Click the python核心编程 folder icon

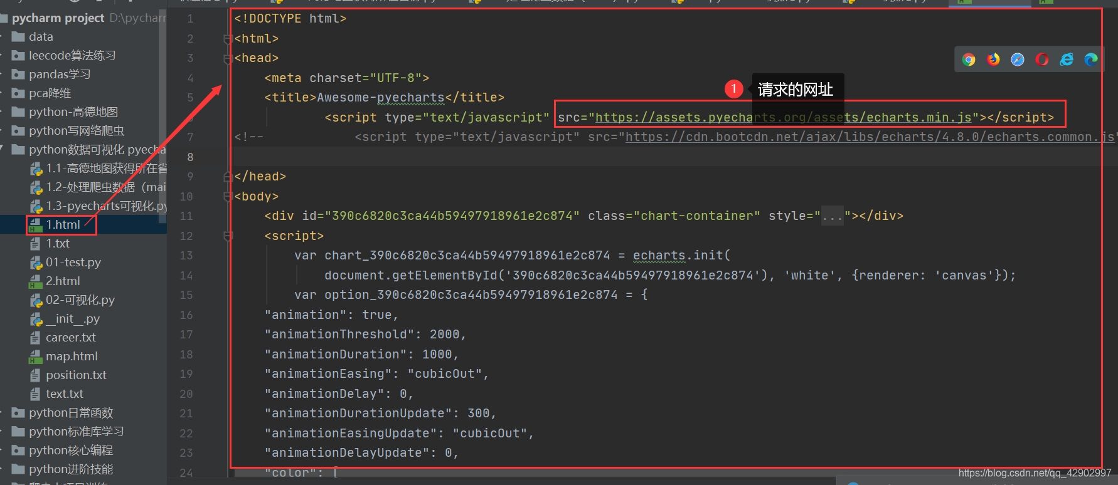coord(18,450)
